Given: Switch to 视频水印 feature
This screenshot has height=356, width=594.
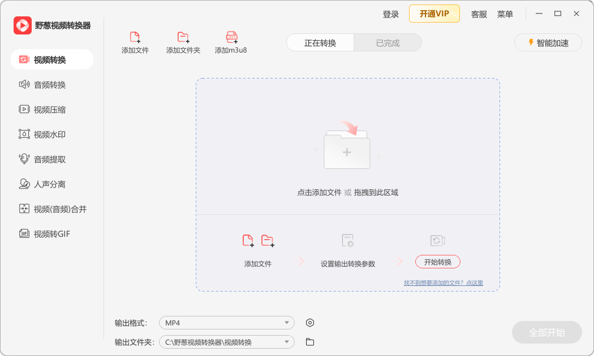Looking at the screenshot, I should tap(45, 134).
